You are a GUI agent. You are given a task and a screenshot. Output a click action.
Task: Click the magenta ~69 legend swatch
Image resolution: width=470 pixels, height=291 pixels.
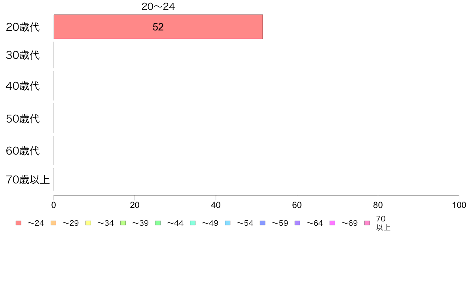[x=332, y=223]
